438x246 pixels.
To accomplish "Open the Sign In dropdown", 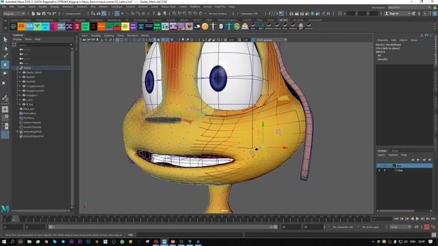I will point(398,14).
